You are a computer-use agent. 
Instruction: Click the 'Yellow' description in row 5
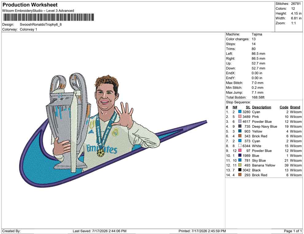coord(257,131)
